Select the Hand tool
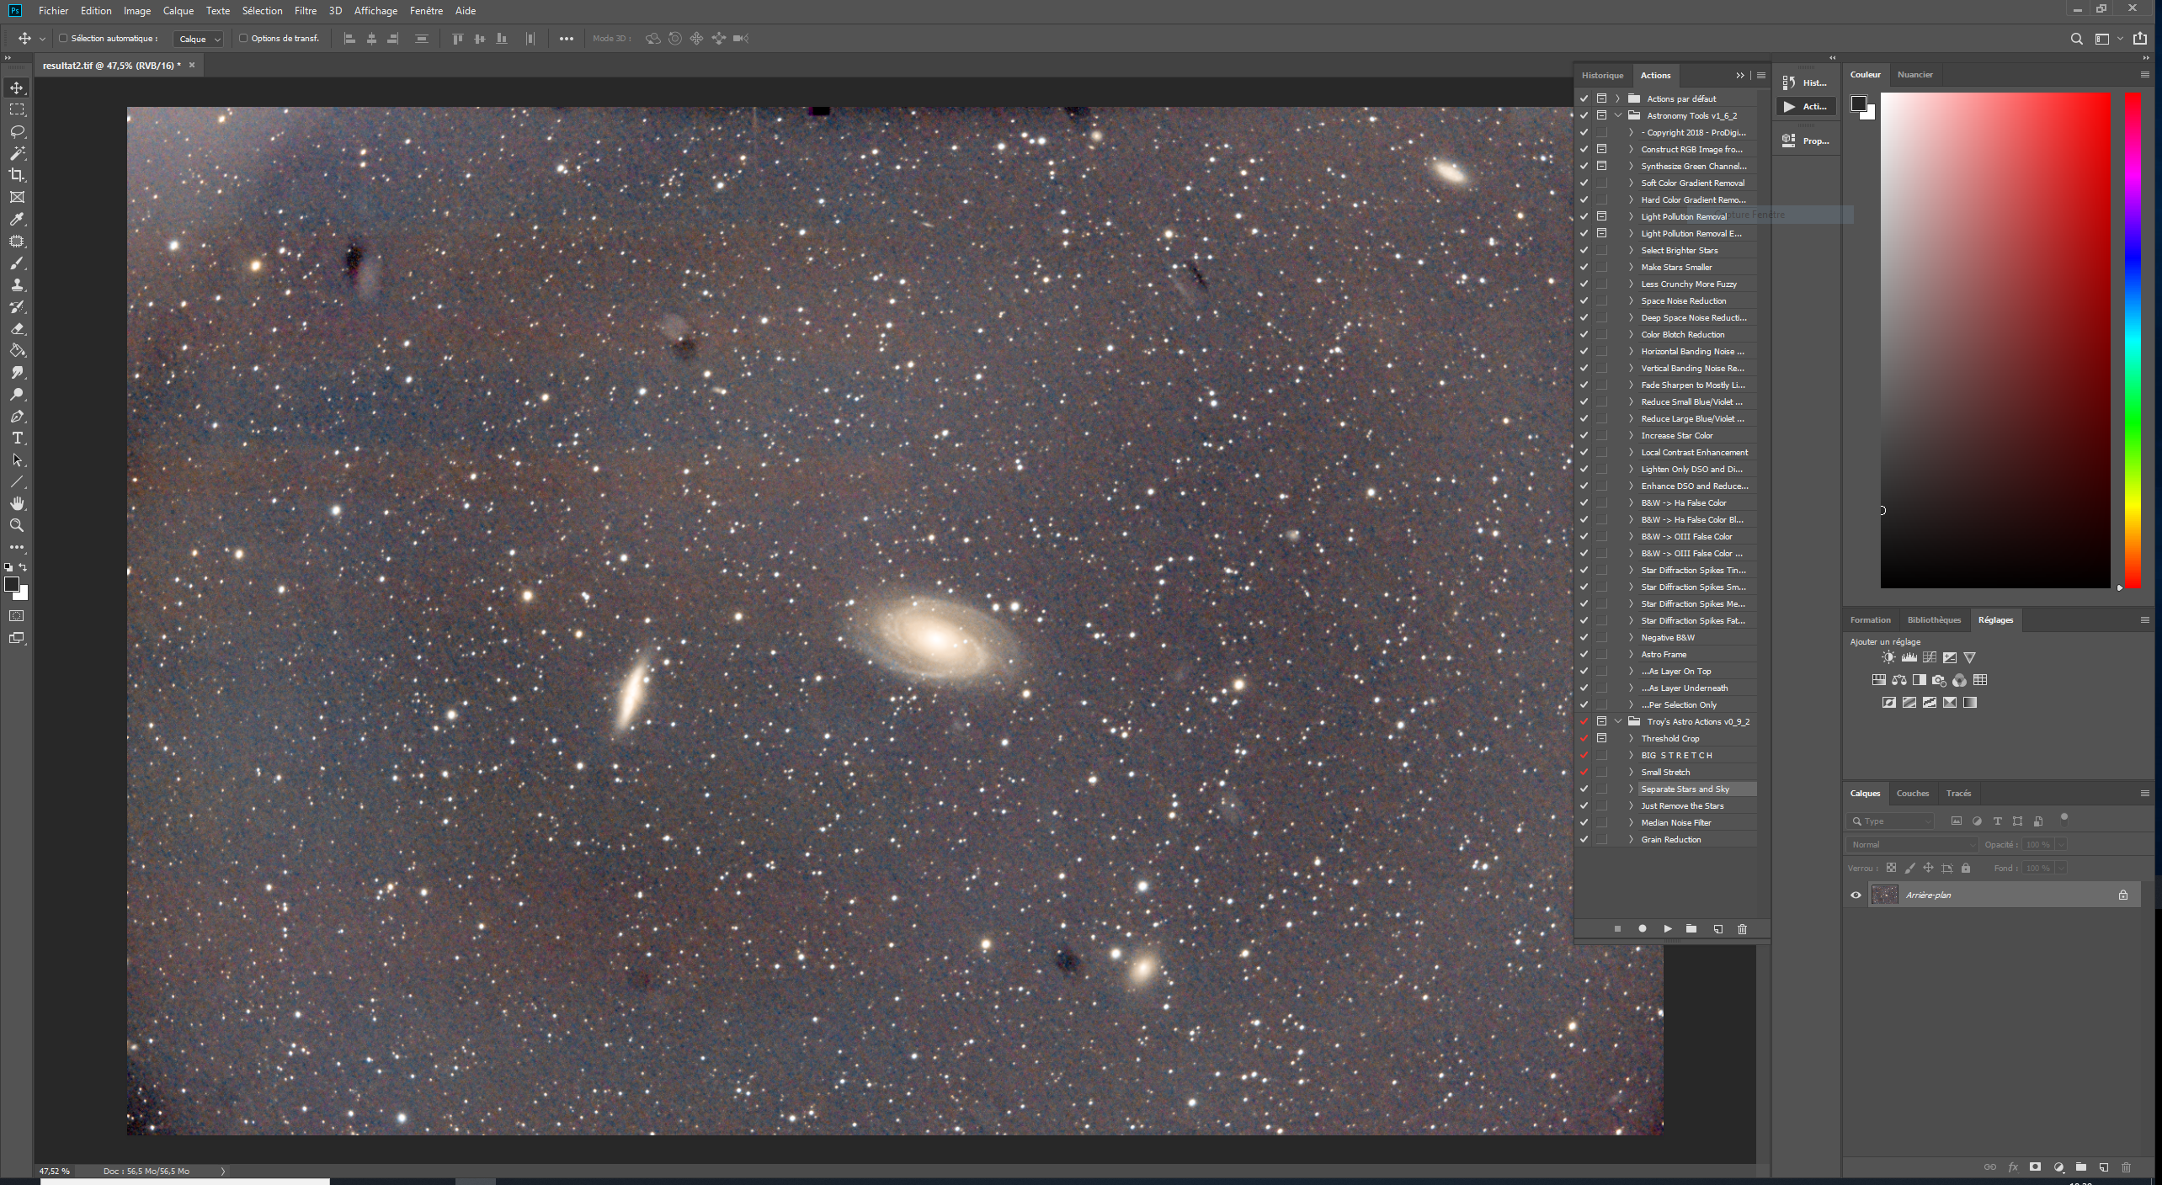Image resolution: width=2162 pixels, height=1185 pixels. point(17,503)
